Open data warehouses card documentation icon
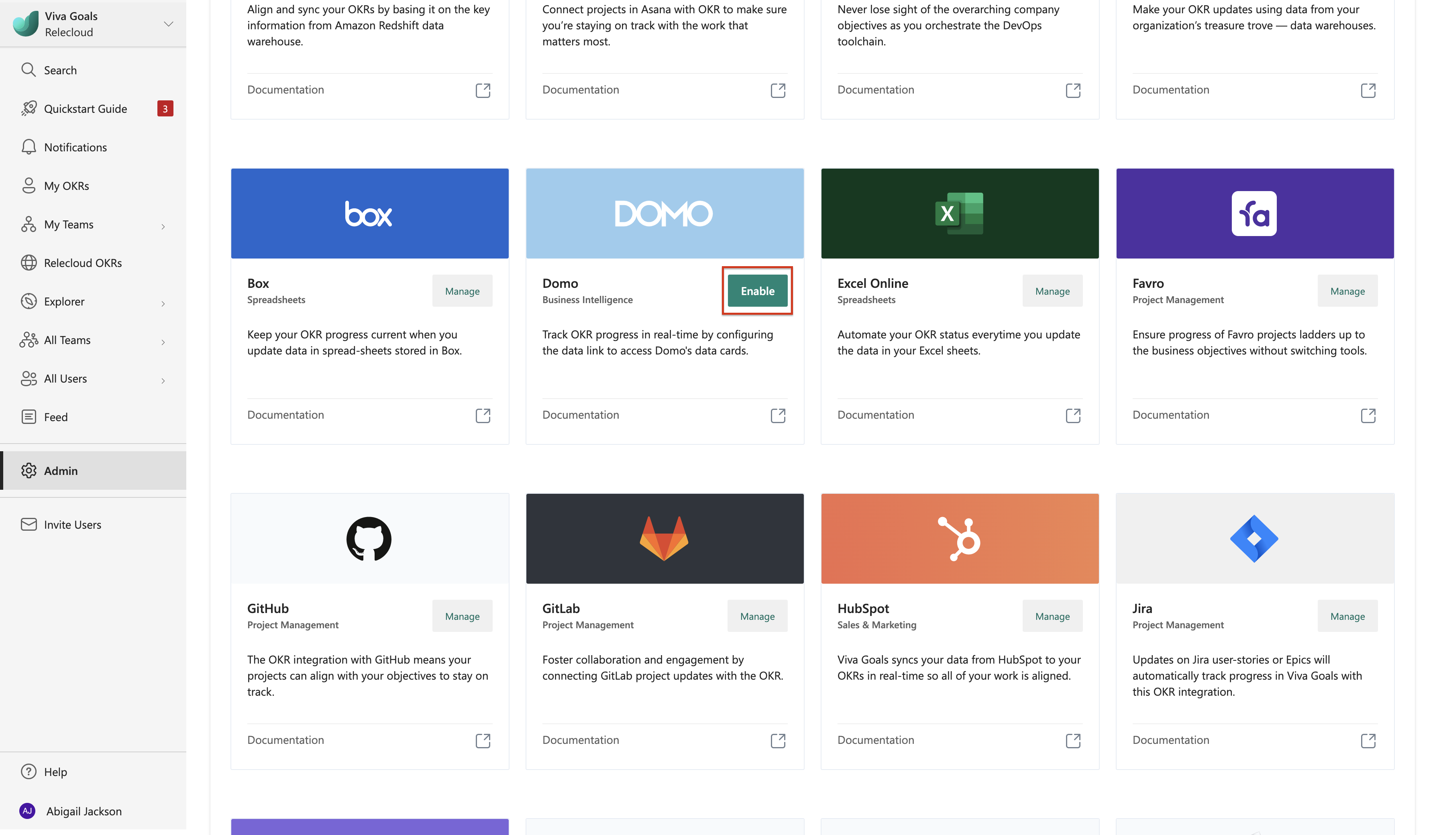Viewport: 1439px width, 835px height. click(1368, 90)
